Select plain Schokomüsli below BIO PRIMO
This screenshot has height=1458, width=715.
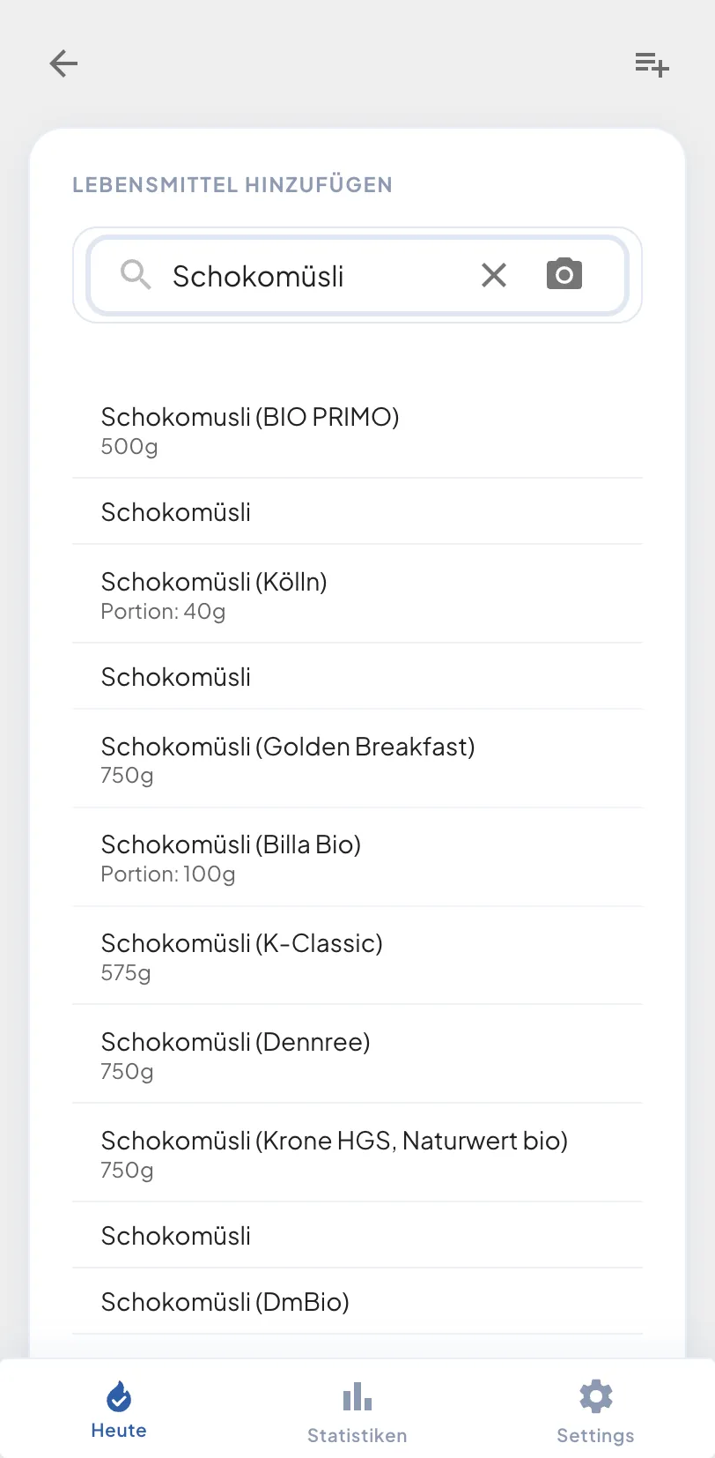point(357,512)
